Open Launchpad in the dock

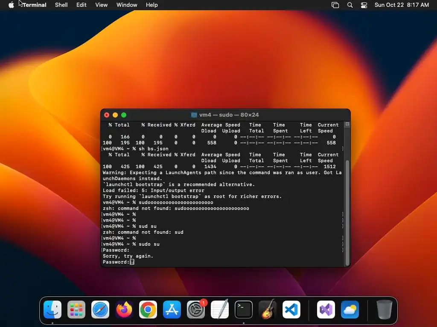(x=76, y=310)
